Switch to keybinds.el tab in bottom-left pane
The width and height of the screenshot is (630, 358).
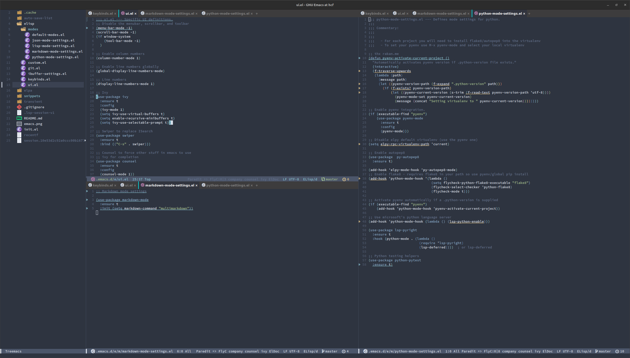(x=103, y=185)
